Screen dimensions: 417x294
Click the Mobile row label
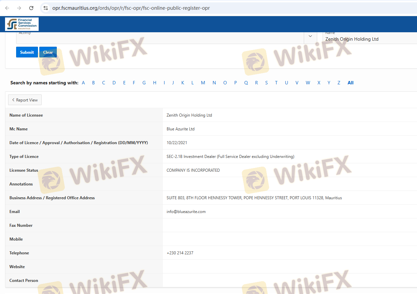tap(16, 239)
